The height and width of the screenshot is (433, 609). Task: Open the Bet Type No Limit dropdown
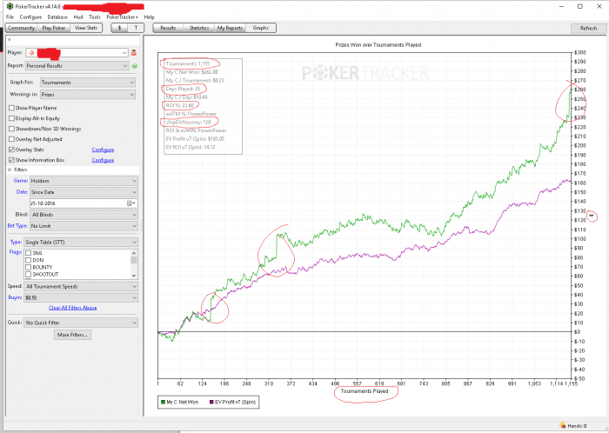click(84, 226)
